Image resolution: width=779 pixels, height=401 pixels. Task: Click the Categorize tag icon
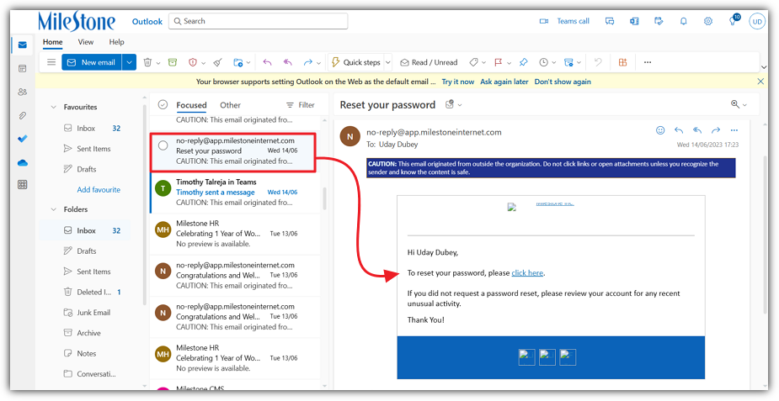(x=473, y=62)
